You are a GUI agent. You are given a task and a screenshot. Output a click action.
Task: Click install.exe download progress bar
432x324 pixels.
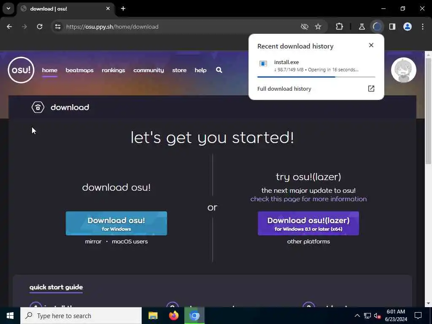pyautogui.click(x=316, y=77)
